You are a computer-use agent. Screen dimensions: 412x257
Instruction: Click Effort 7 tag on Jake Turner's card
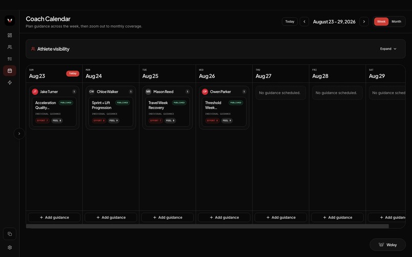pyautogui.click(x=42, y=121)
